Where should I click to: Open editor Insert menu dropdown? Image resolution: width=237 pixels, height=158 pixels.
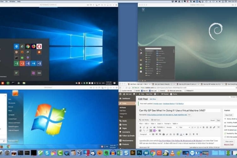(x=160, y=124)
